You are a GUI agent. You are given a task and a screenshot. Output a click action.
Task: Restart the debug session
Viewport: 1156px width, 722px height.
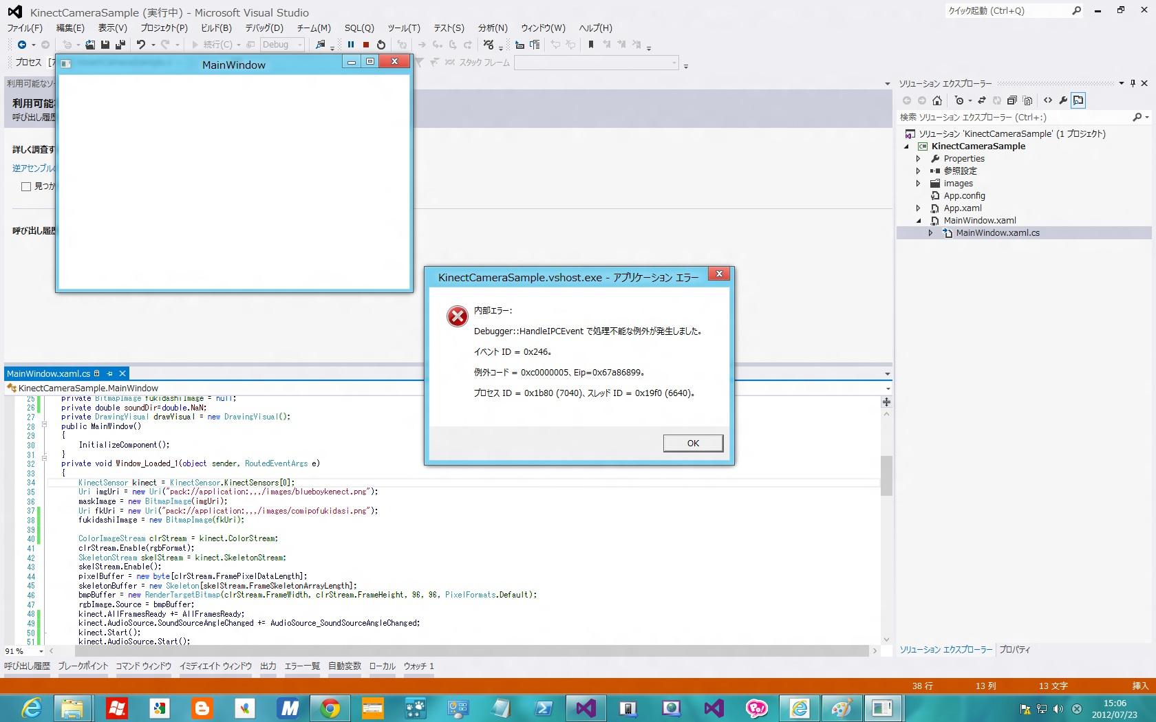click(381, 45)
